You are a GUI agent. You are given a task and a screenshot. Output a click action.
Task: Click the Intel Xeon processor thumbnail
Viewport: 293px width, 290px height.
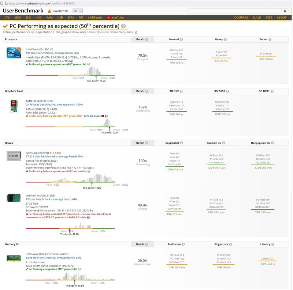(14, 53)
